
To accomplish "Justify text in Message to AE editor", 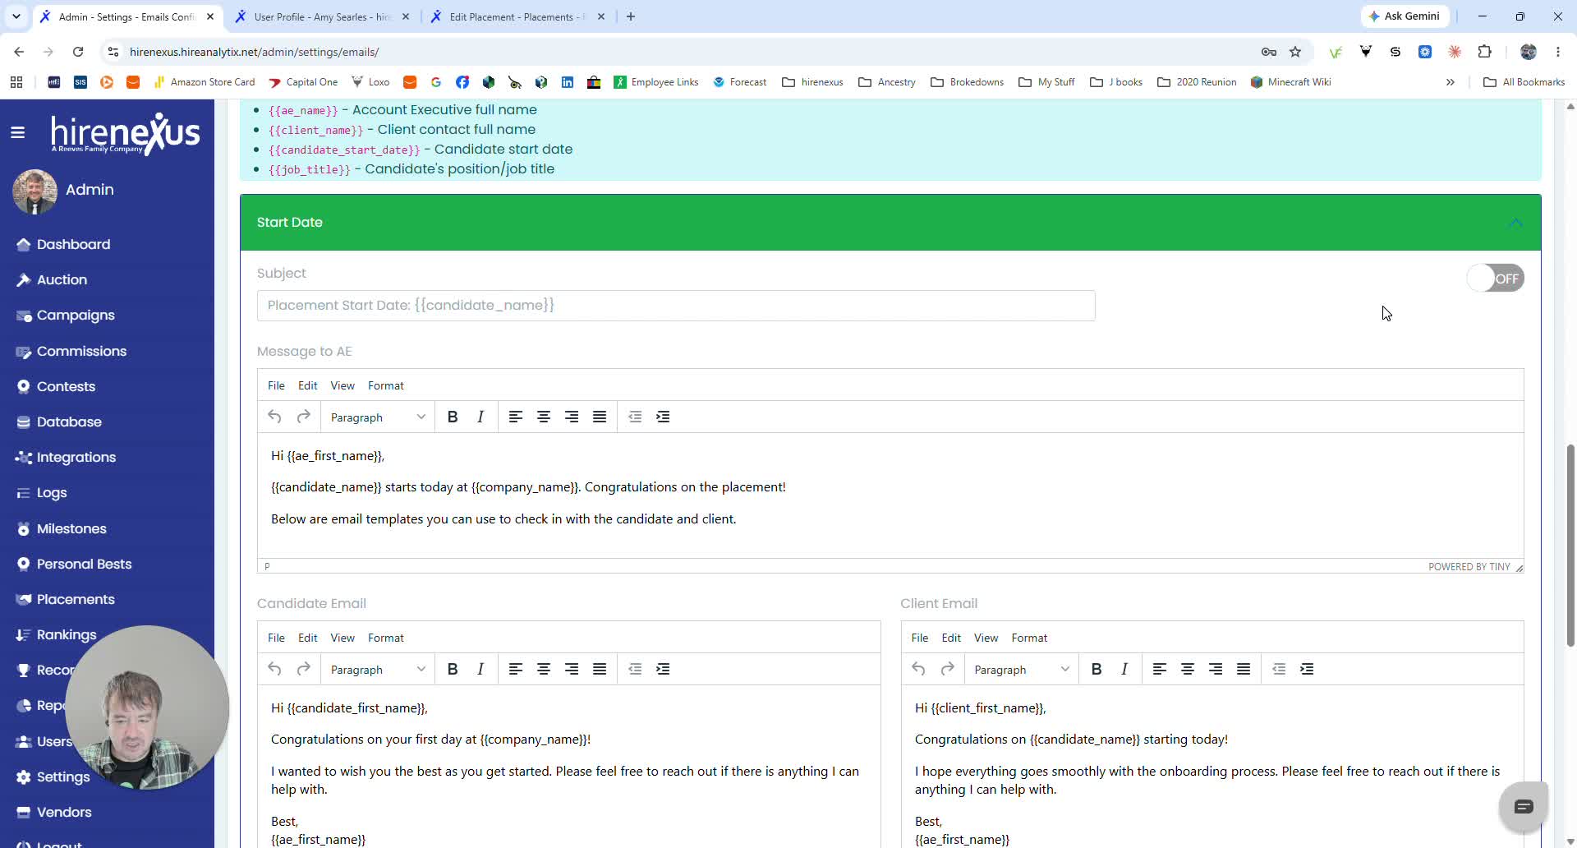I will (x=600, y=417).
